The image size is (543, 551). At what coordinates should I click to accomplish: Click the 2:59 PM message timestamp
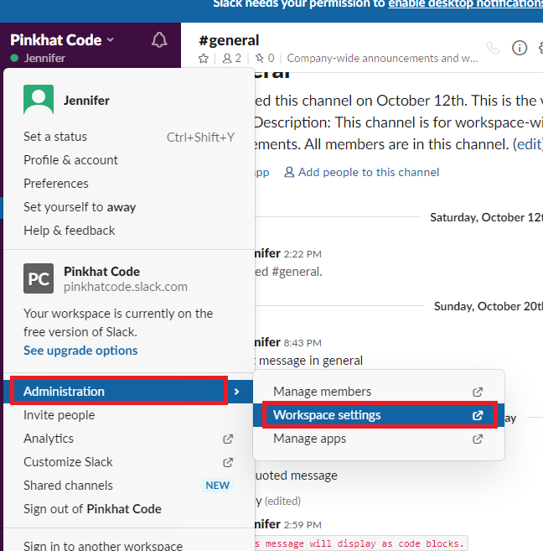click(x=303, y=525)
